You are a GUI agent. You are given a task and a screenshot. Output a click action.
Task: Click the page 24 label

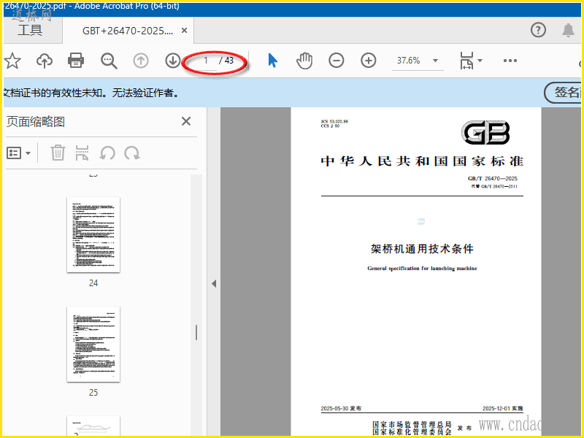click(x=93, y=283)
